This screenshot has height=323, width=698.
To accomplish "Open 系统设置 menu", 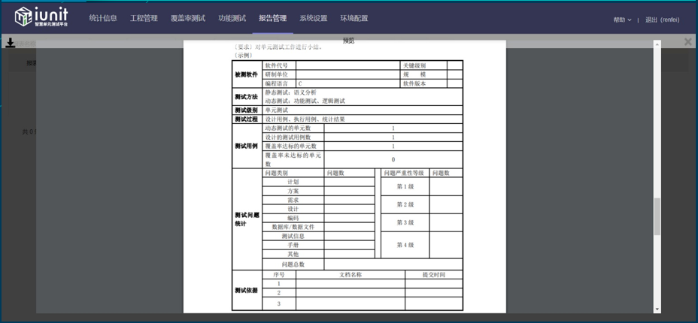I will pos(314,18).
